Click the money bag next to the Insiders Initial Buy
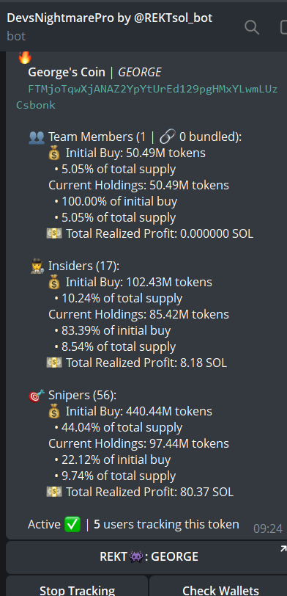 pyautogui.click(x=54, y=282)
